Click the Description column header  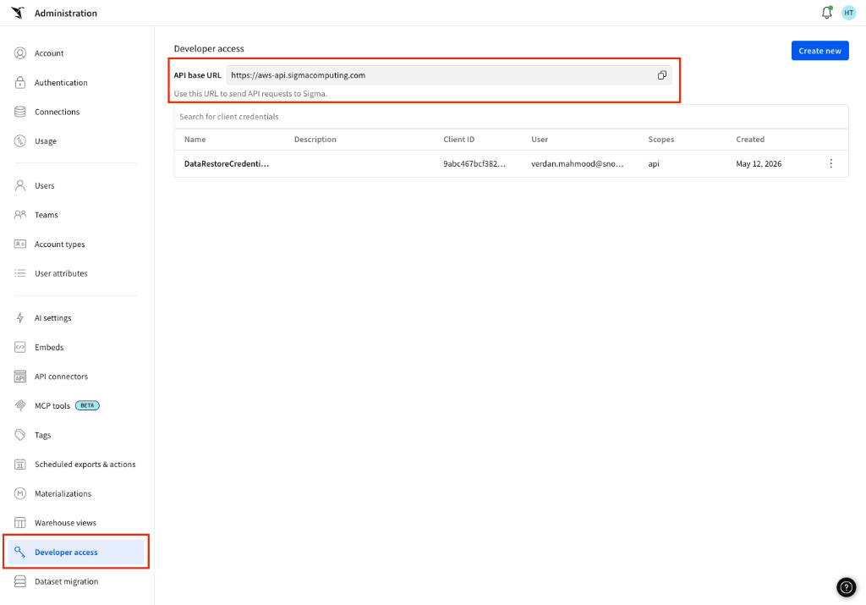pos(315,140)
